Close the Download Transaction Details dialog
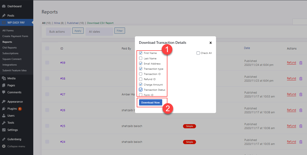The image size is (307, 155). 211,43
